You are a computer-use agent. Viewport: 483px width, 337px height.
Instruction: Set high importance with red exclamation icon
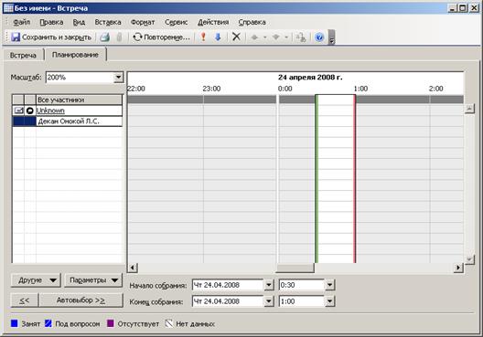pos(203,37)
